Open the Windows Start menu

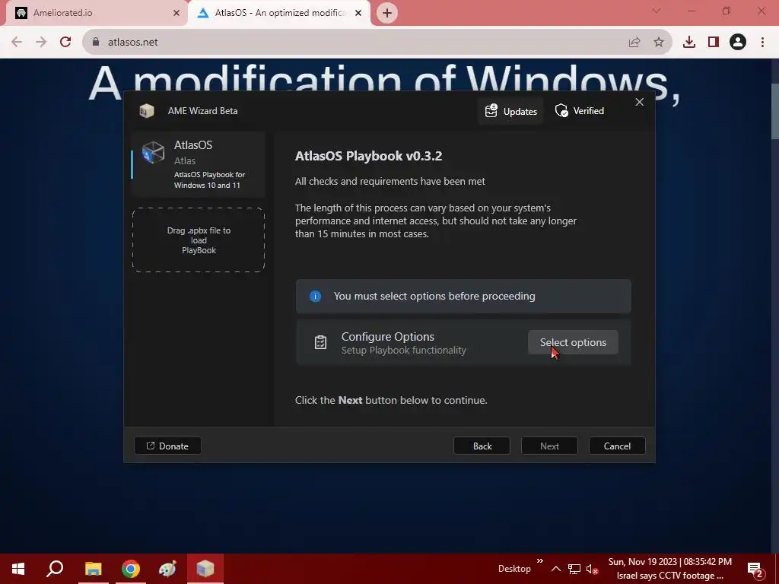click(18, 569)
